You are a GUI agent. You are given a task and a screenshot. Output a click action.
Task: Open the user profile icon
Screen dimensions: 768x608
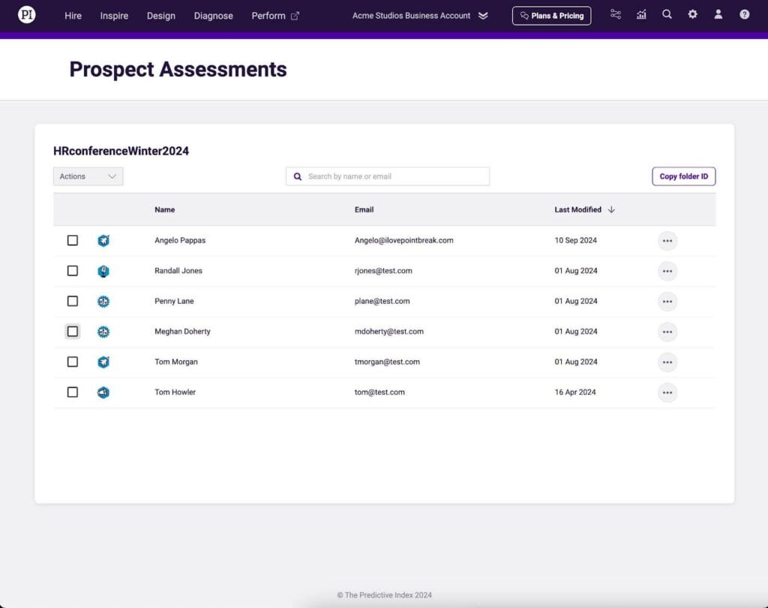tap(718, 14)
